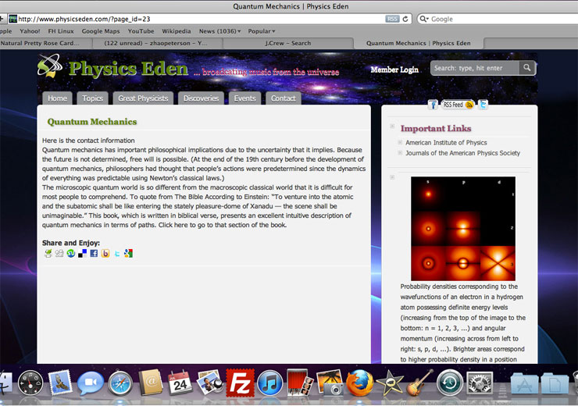578x406 pixels.
Task: Share via Twitter icon under Share and Enjoy
Action: tap(117, 254)
